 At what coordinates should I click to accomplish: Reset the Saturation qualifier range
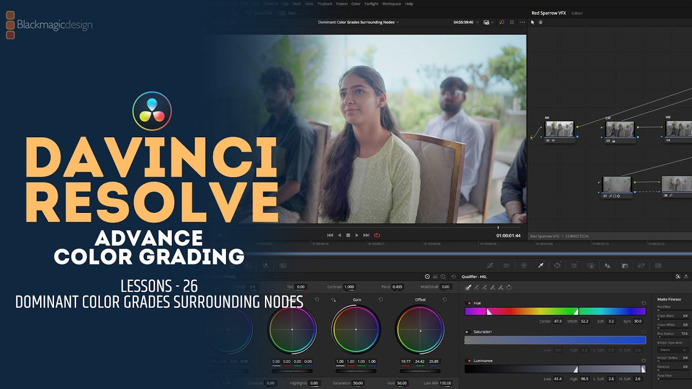[x=643, y=332]
